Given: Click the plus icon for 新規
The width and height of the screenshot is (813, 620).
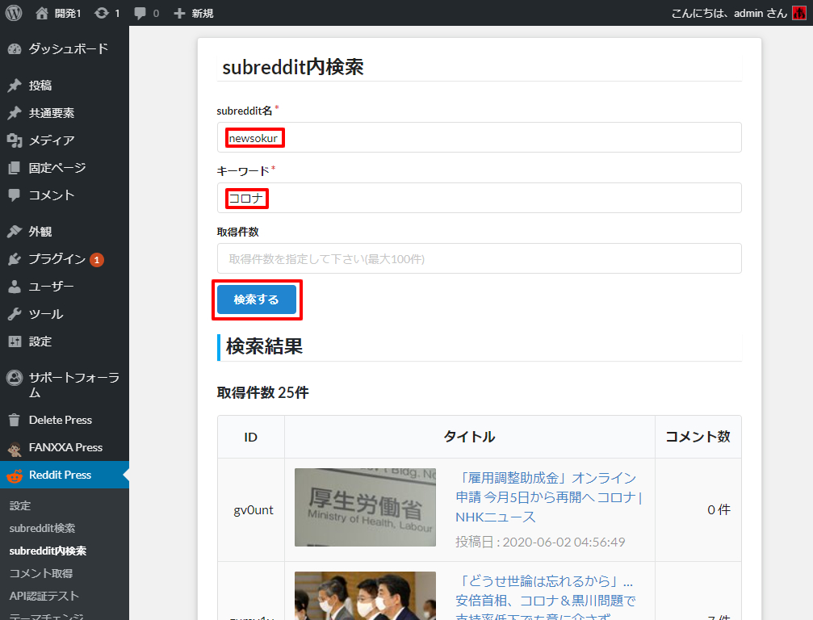Looking at the screenshot, I should [x=179, y=13].
